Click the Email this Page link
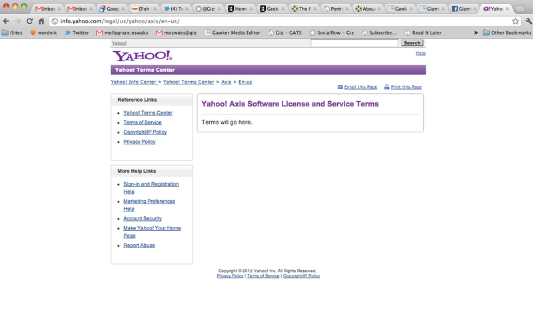 pos(360,87)
